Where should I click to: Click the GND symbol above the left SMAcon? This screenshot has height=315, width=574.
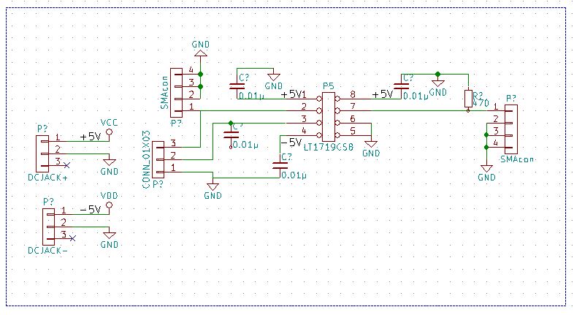pos(201,53)
